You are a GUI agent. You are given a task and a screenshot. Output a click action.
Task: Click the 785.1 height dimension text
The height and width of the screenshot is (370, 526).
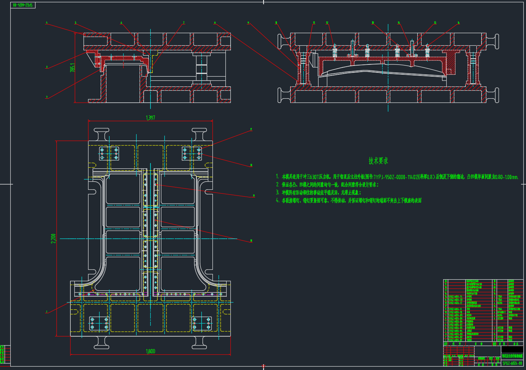pyautogui.click(x=72, y=67)
